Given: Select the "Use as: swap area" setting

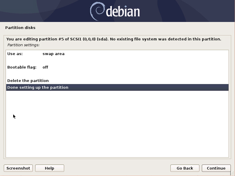Looking at the screenshot, I should pos(117,54).
